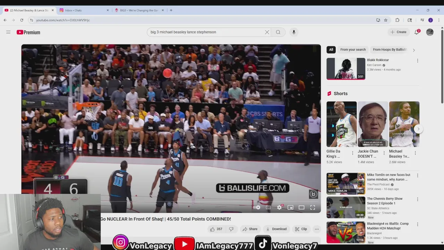The width and height of the screenshot is (444, 250).
Task: Like the video thumbs up 357
Action: click(216, 229)
